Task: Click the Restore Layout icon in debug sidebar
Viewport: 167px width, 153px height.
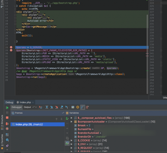Action: click(x=7, y=135)
